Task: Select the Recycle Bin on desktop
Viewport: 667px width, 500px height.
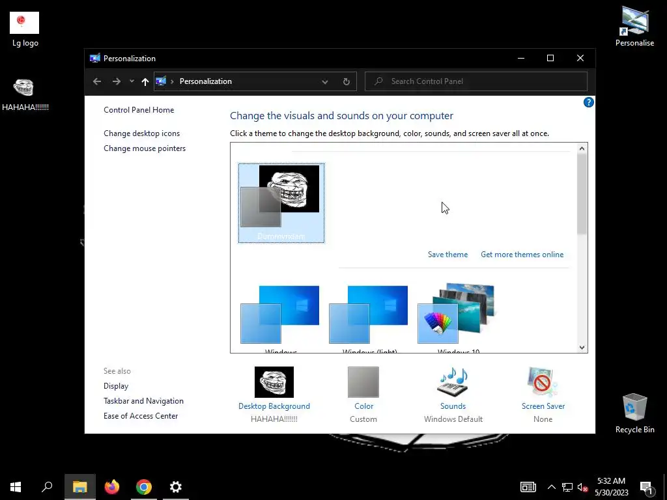Action: 634,413
